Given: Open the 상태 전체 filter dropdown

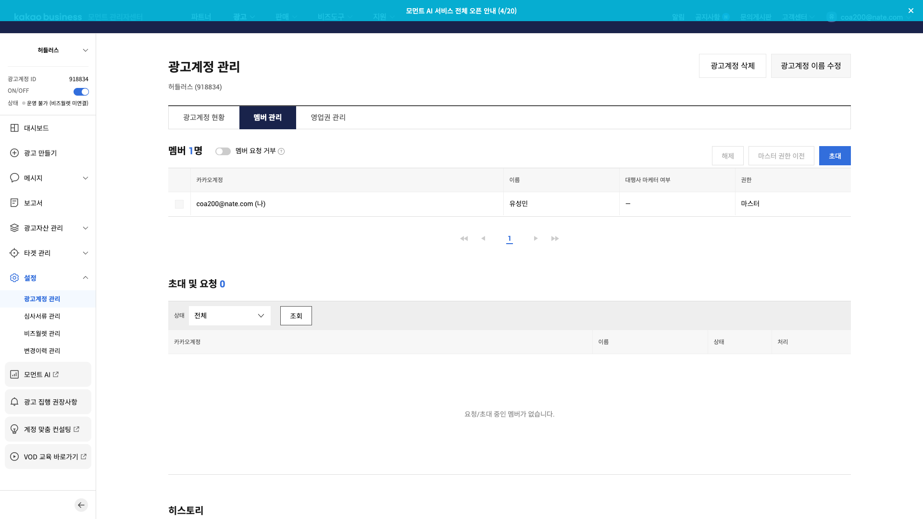Looking at the screenshot, I should tap(230, 316).
